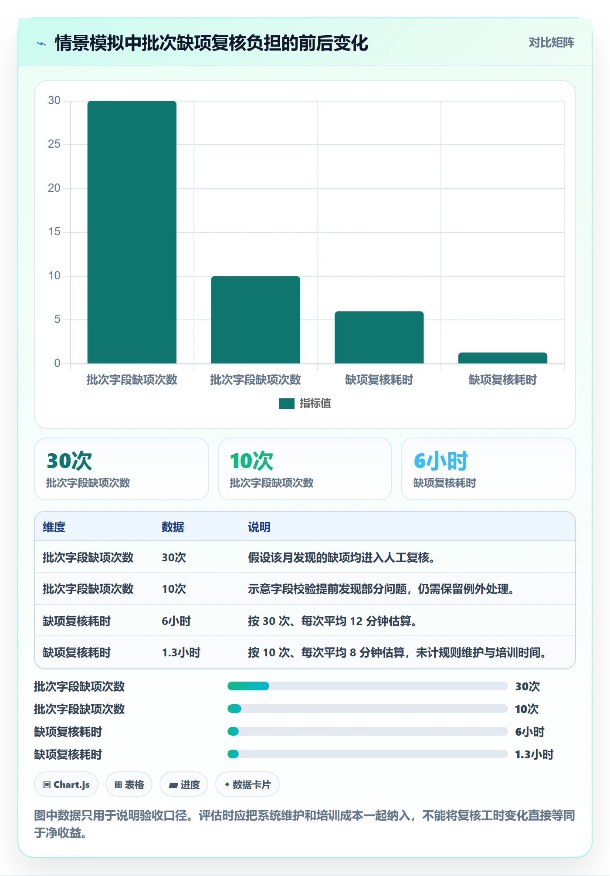Click the 数据 table column header
The height and width of the screenshot is (876, 610).
(x=173, y=527)
